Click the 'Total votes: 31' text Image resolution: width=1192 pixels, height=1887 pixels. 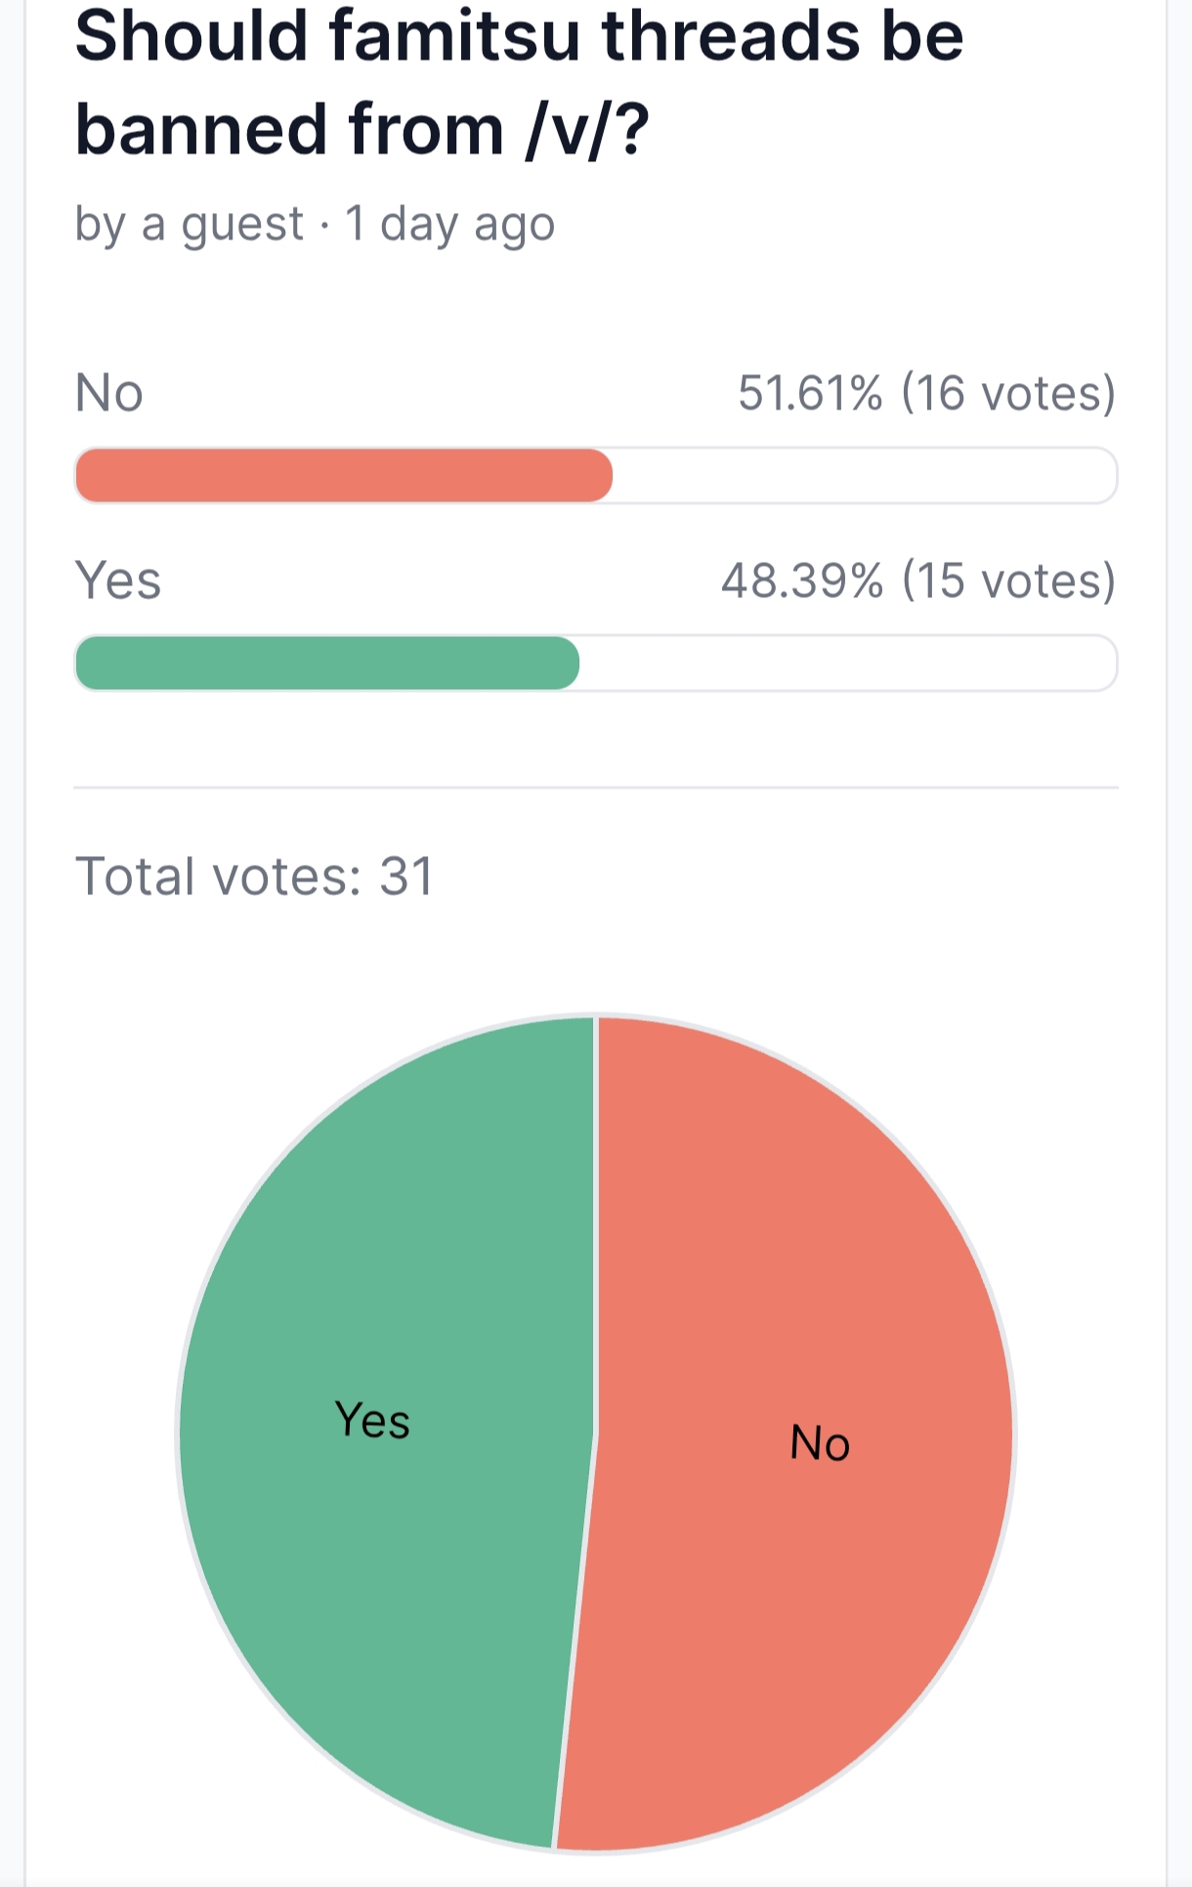click(254, 876)
